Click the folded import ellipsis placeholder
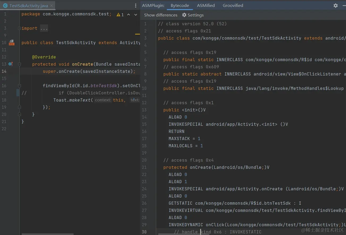Image resolution: width=346 pixels, height=235 pixels. coord(44,28)
